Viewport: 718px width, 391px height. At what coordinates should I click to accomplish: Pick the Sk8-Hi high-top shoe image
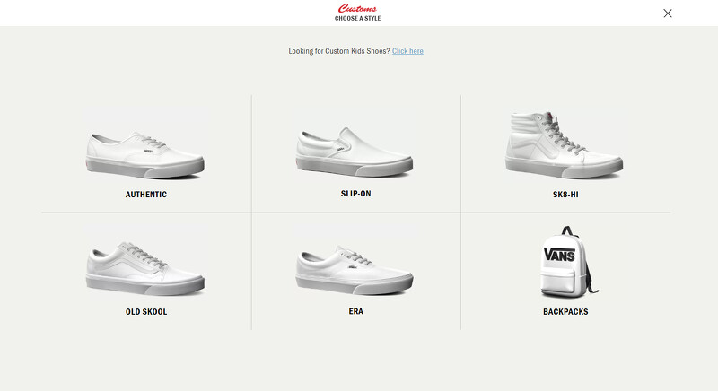coord(565,144)
